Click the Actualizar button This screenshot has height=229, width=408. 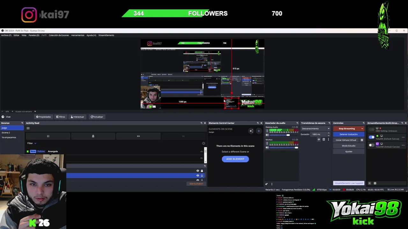tap(97, 117)
